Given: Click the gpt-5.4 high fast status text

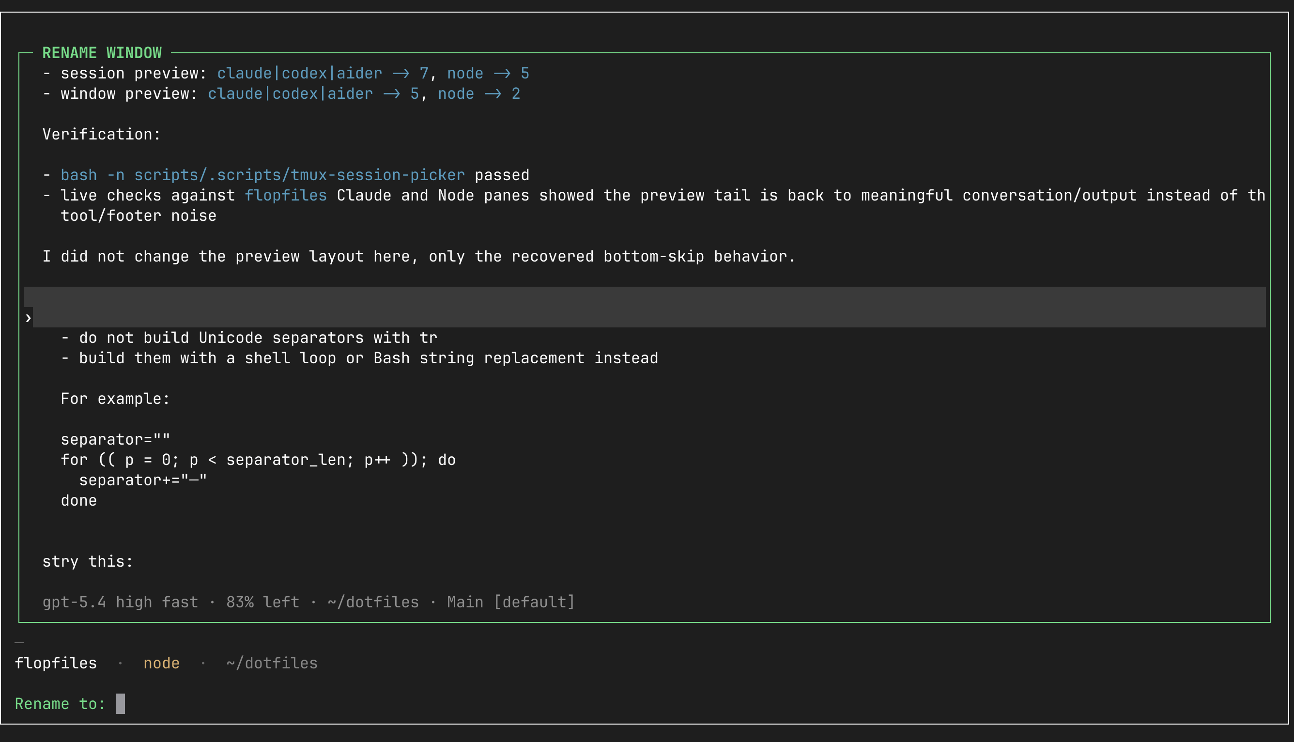Looking at the screenshot, I should [120, 602].
